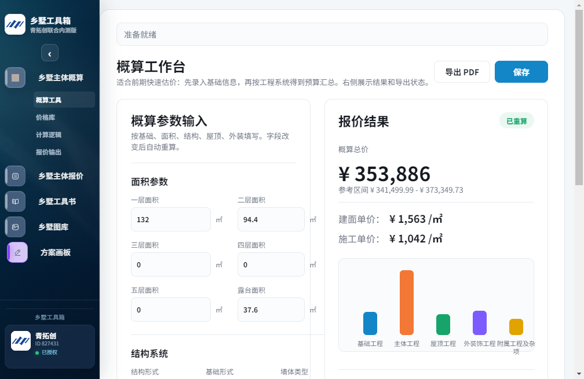Click the orange 主体工程 chart bar
The height and width of the screenshot is (379, 584).
407,303
